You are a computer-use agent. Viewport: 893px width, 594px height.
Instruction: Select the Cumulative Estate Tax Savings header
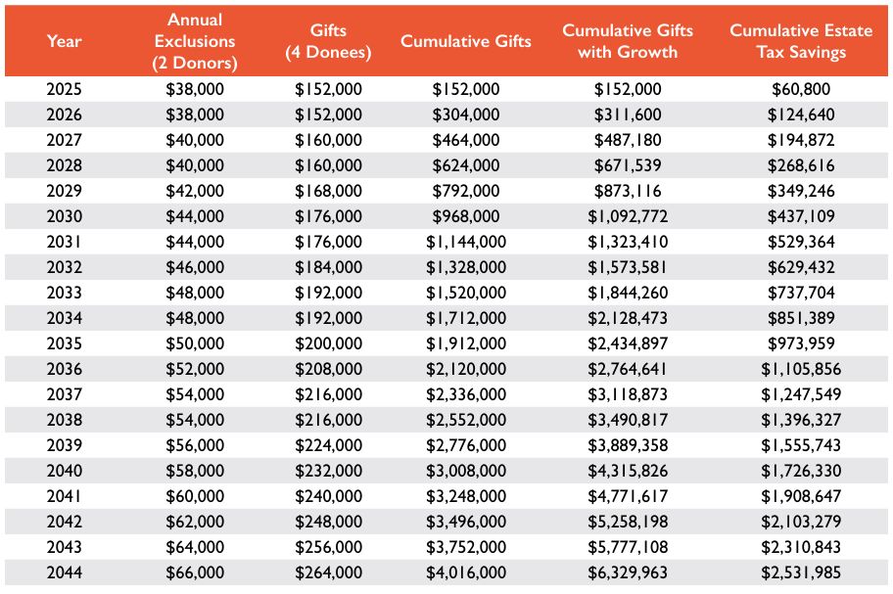[801, 41]
